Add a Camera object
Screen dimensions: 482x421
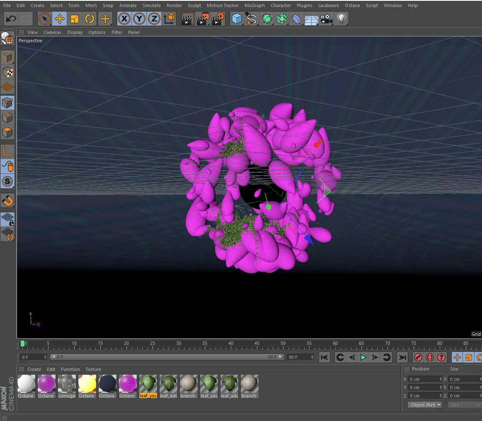coord(327,19)
